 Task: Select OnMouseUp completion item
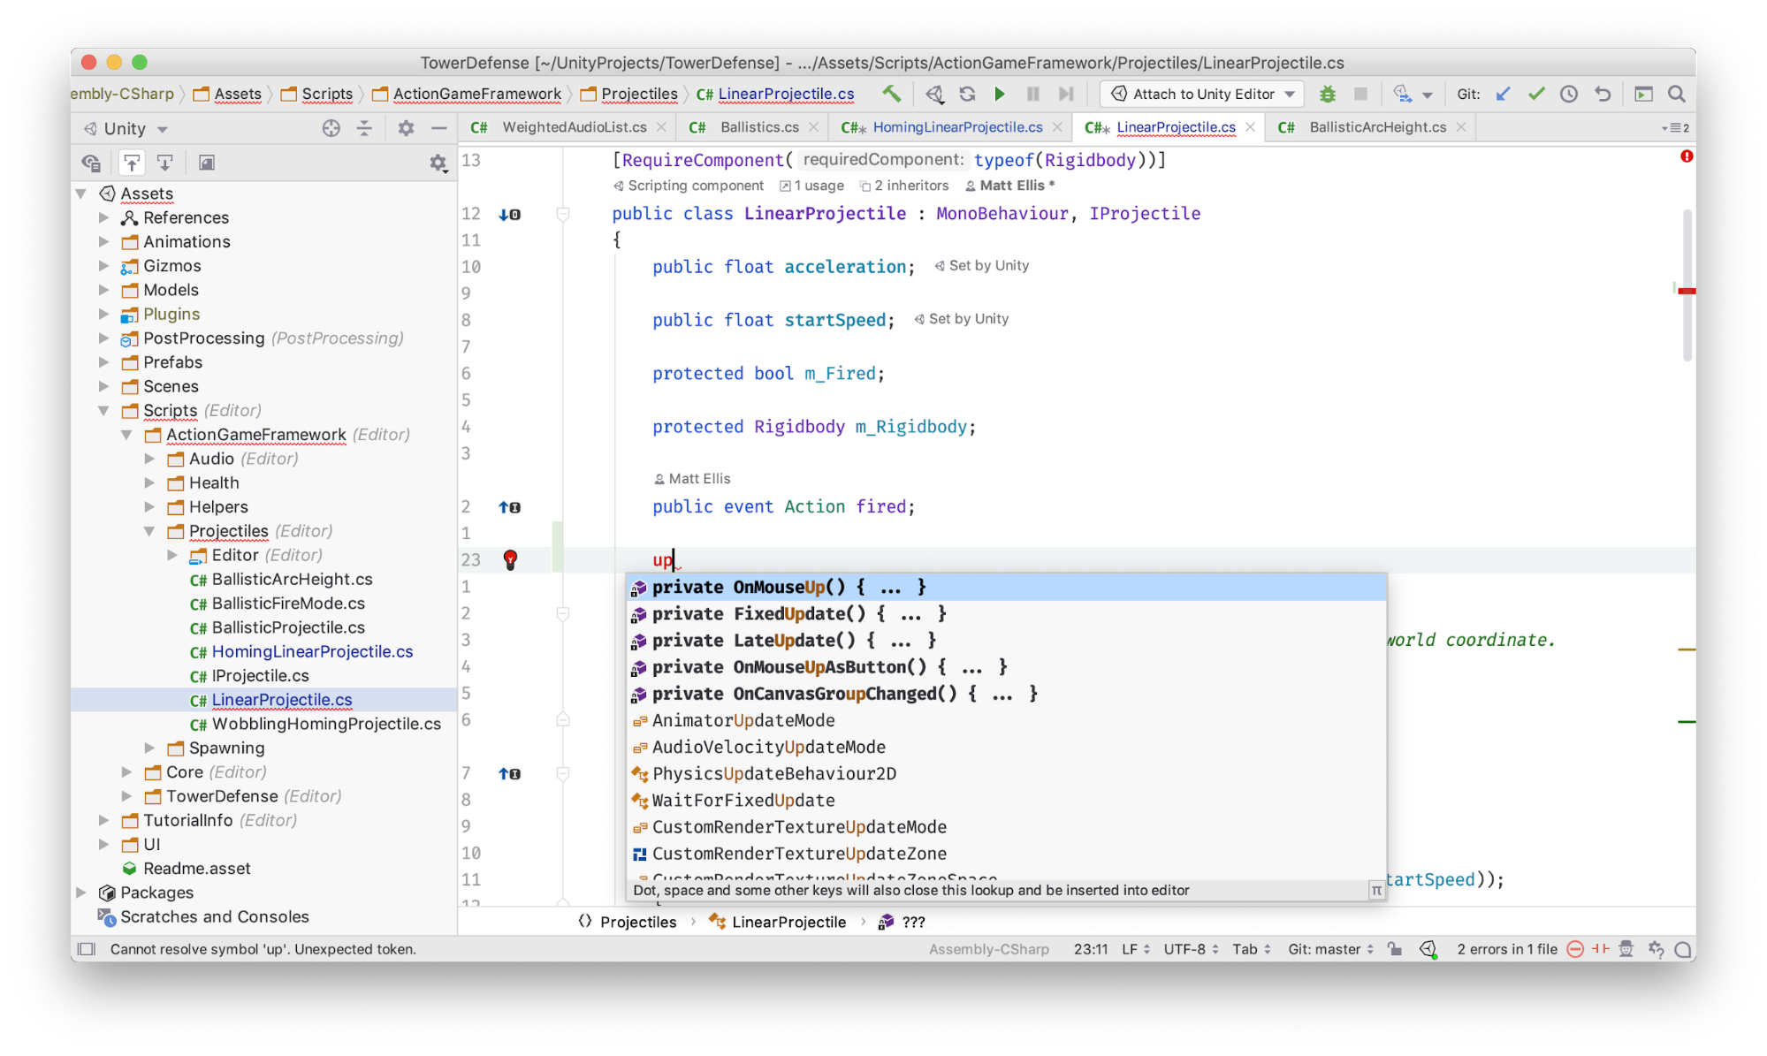[1006, 588]
